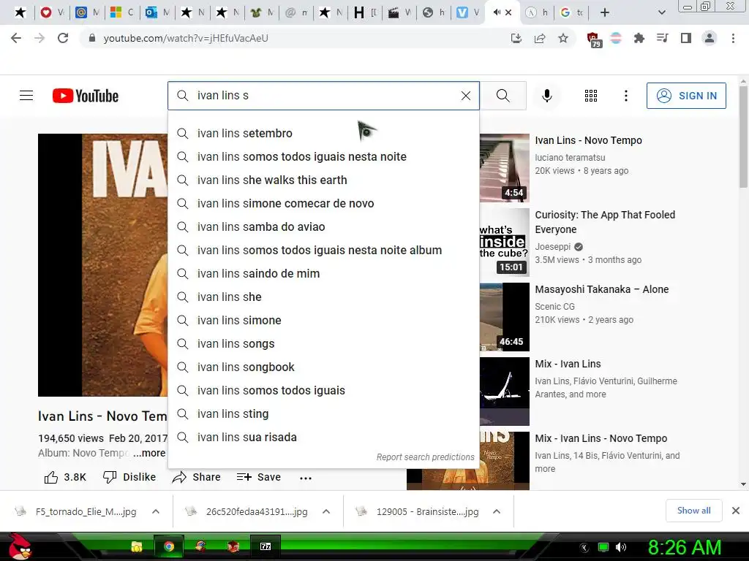749x561 pixels.
Task: Switch to the Outlook tab
Action: click(x=158, y=12)
